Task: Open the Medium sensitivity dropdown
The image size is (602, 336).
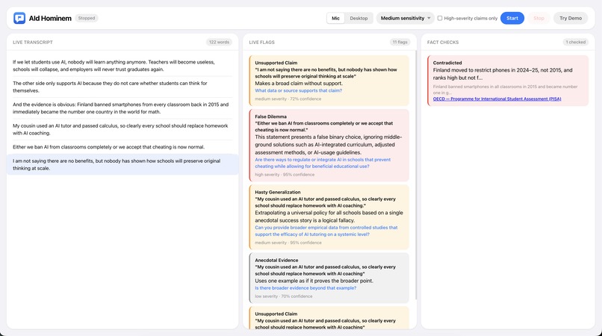Action: click(x=405, y=18)
